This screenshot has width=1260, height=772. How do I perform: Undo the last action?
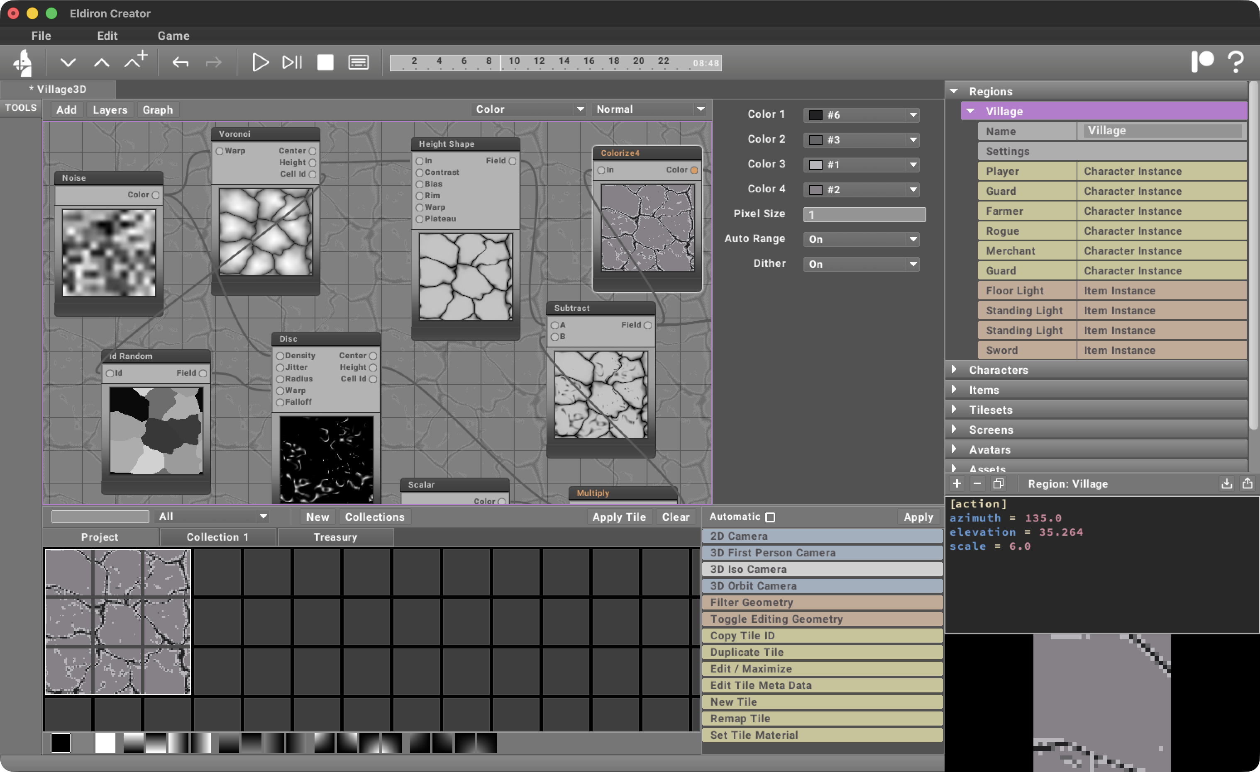tap(180, 62)
